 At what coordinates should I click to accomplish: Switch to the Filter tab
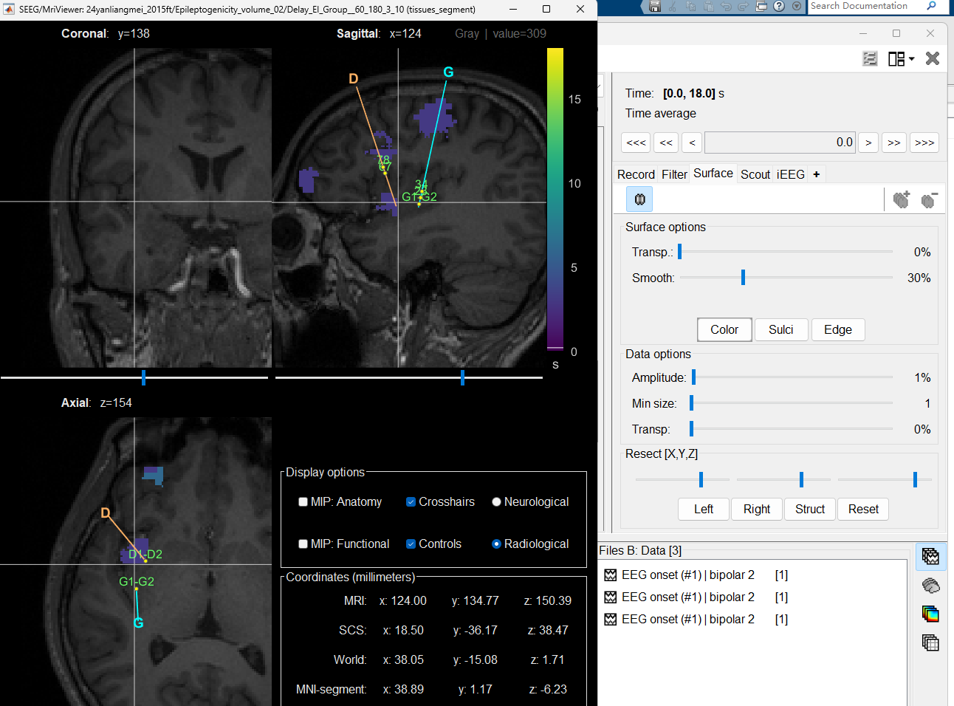point(674,175)
